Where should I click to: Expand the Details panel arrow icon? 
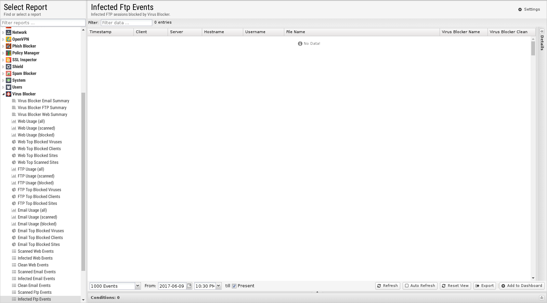pos(542,31)
